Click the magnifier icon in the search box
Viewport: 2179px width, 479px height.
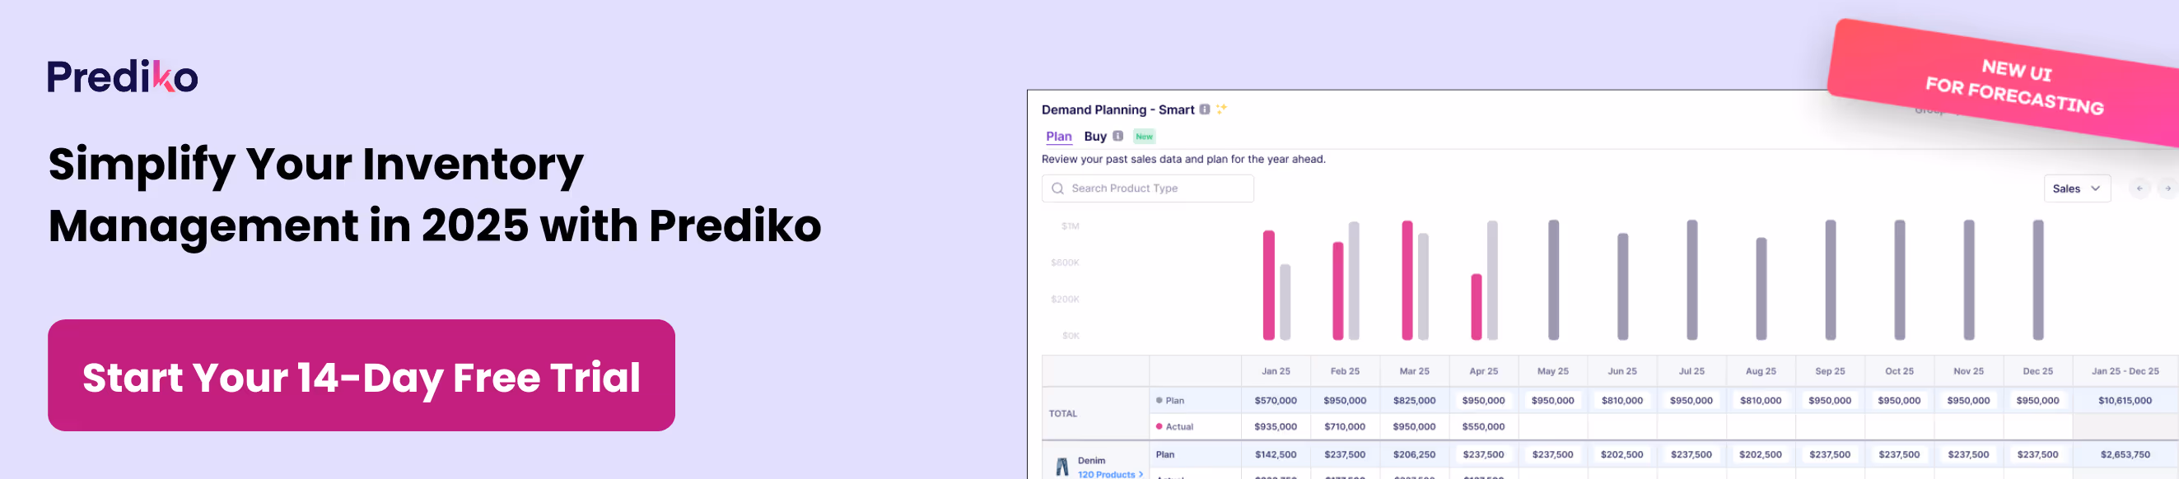click(1057, 188)
